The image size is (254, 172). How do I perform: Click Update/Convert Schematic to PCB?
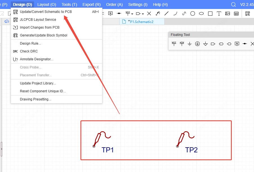pos(46,12)
